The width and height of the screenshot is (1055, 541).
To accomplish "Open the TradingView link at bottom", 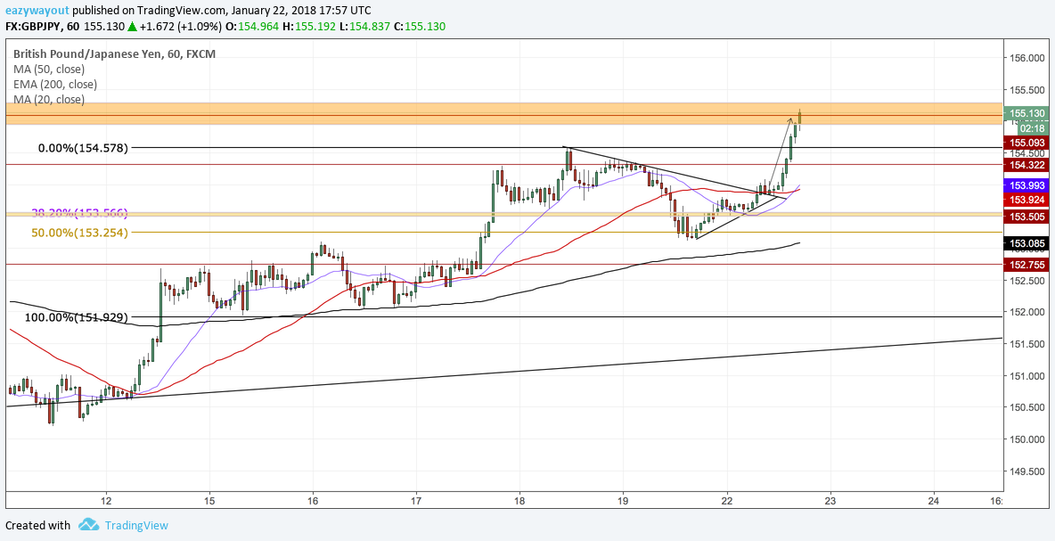I will pos(136,526).
